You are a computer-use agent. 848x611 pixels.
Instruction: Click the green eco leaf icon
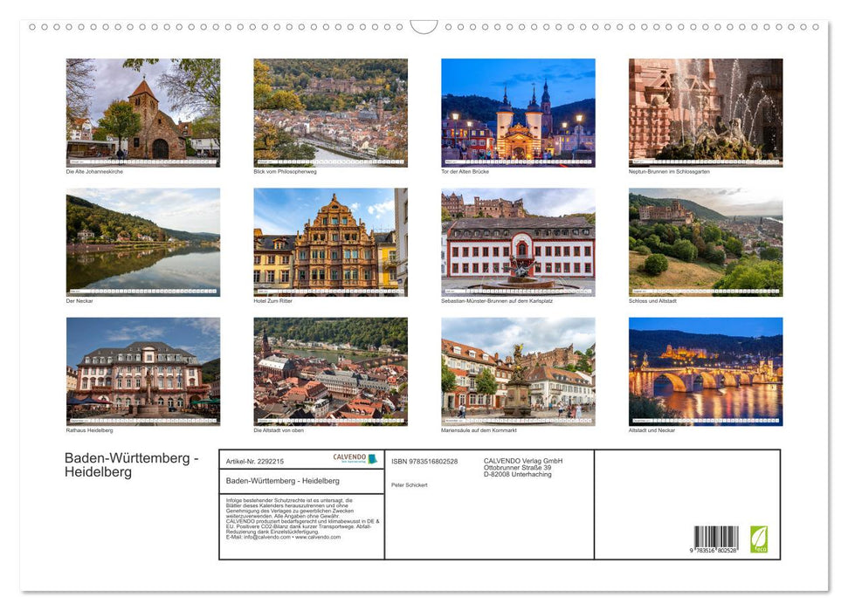758,539
